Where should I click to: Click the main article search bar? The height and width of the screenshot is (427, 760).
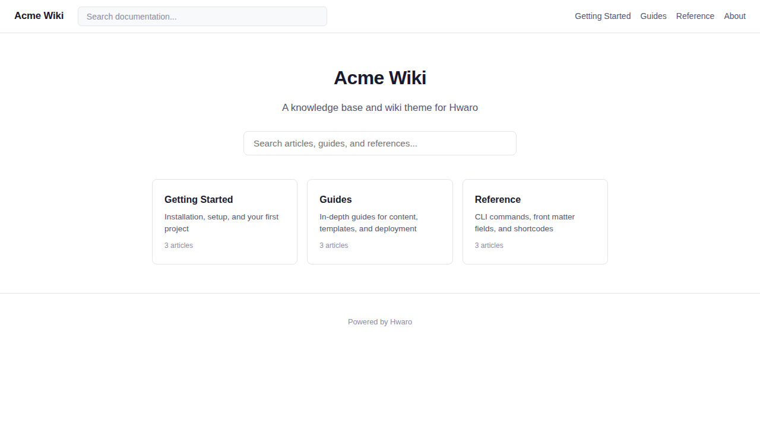[x=379, y=143]
